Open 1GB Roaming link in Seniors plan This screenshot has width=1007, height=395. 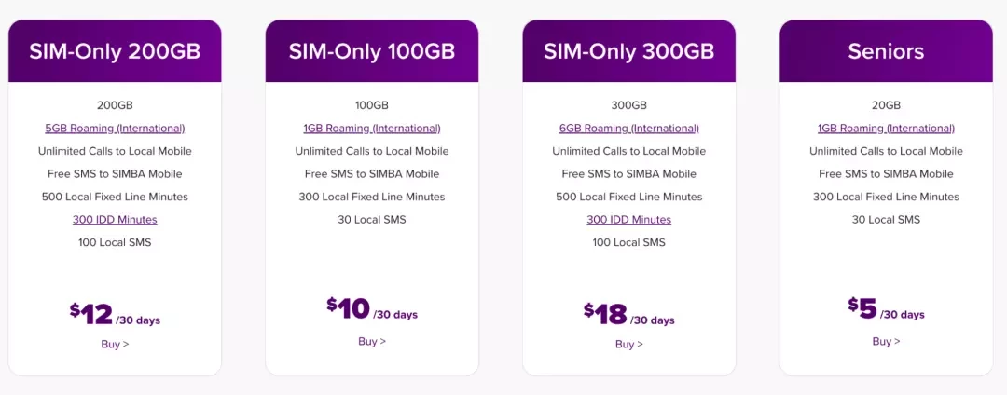887,129
